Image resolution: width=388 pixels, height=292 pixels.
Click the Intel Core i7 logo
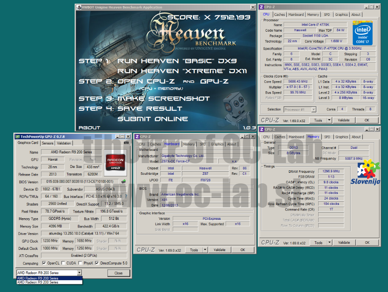click(x=362, y=33)
